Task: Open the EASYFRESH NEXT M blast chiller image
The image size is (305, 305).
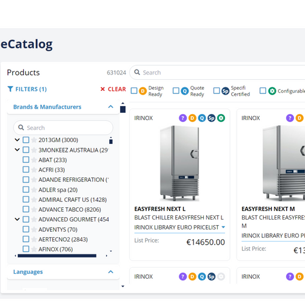Action: click(284, 163)
